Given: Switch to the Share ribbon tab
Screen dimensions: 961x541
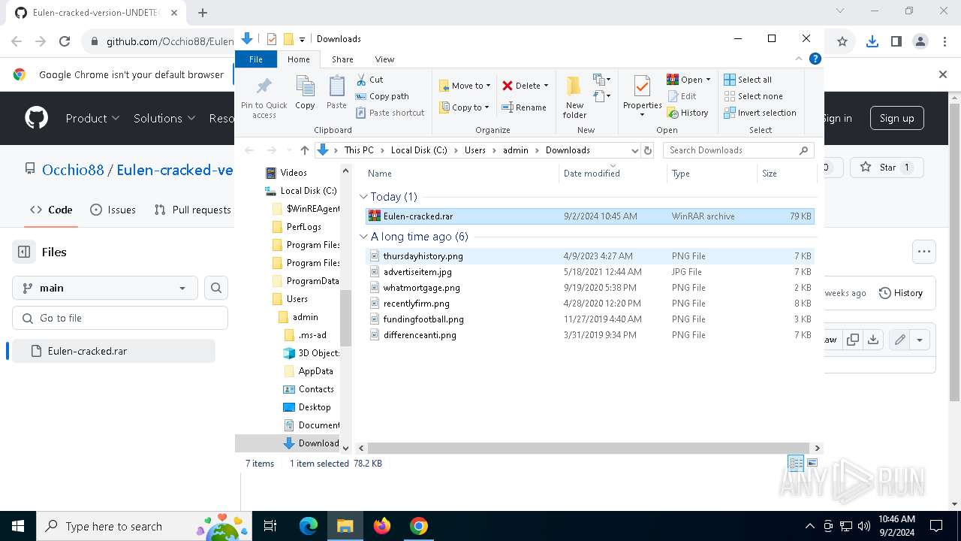Looking at the screenshot, I should (x=342, y=59).
